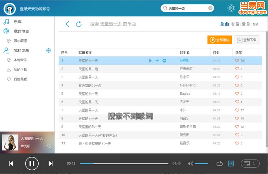The height and width of the screenshot is (174, 268).
Task: Open 乐库 music library
Action: point(18,22)
